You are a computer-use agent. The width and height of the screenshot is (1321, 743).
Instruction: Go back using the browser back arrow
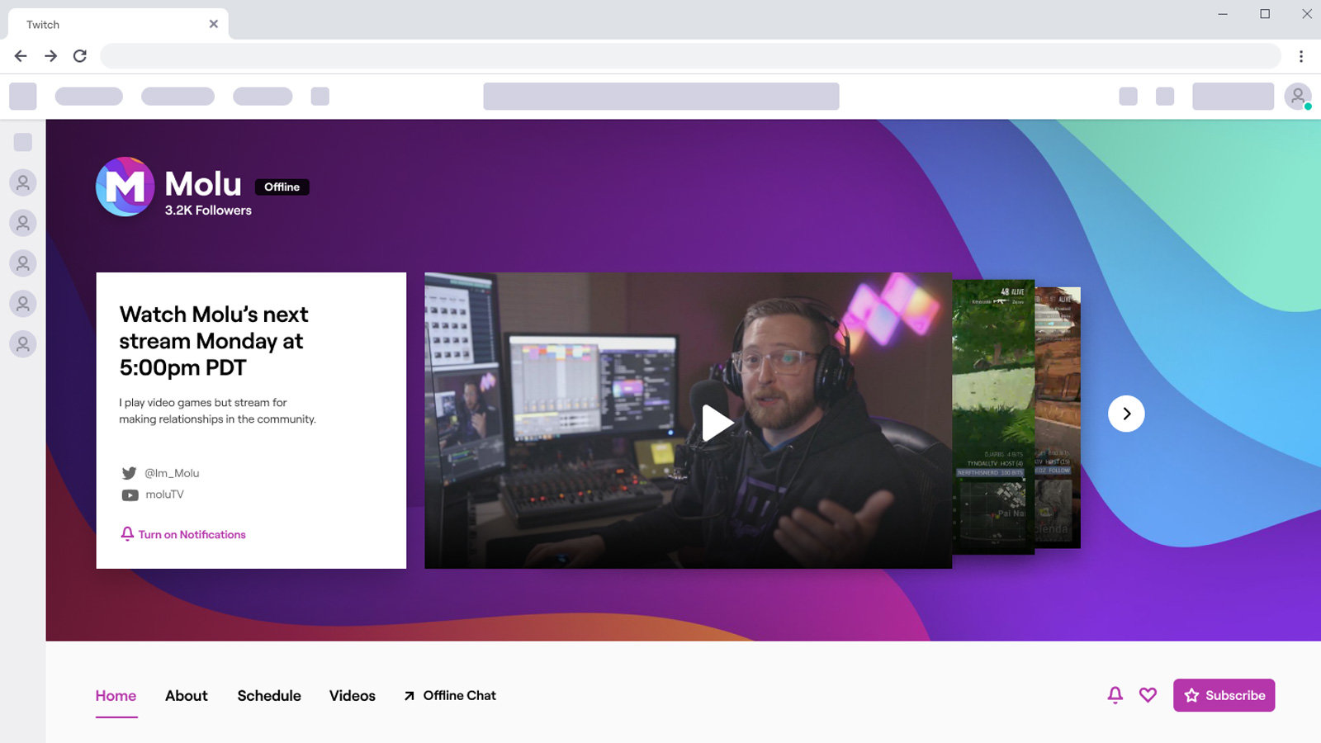click(x=20, y=55)
